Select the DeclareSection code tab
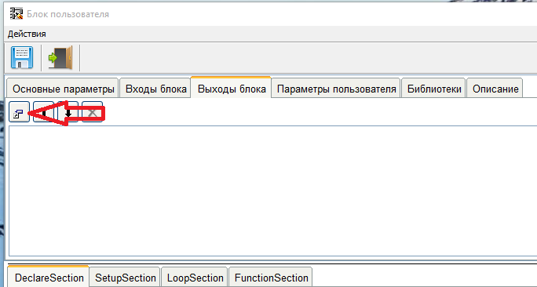Viewport: 537px width, 287px height. [49, 277]
